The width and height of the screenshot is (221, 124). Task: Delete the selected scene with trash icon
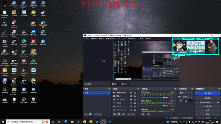90,114
